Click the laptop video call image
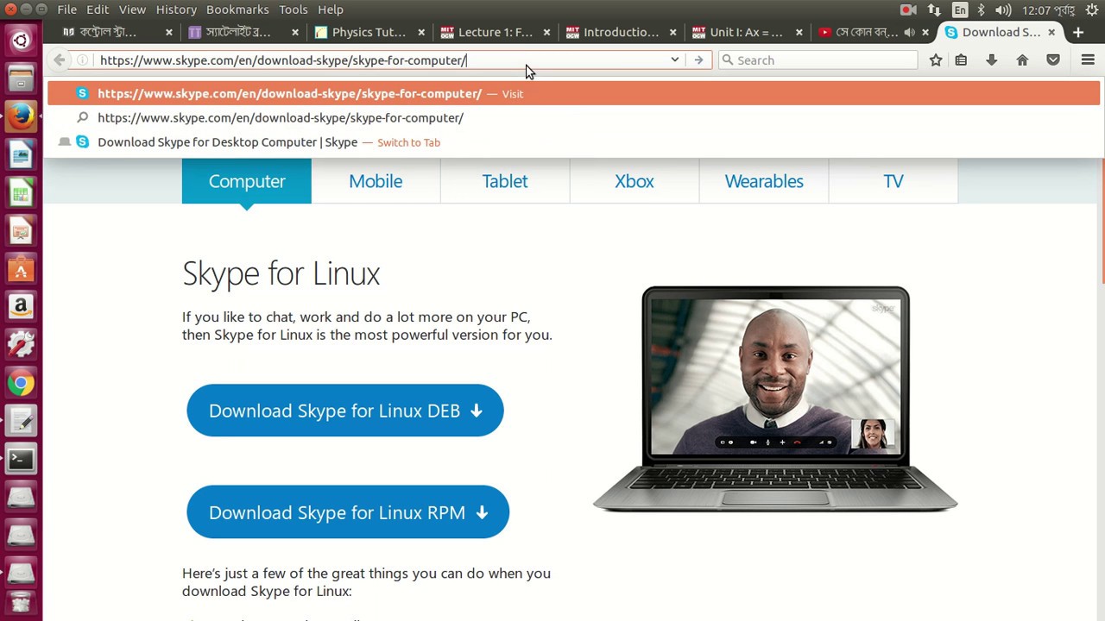Screen dimensions: 1105x621 coord(775,399)
